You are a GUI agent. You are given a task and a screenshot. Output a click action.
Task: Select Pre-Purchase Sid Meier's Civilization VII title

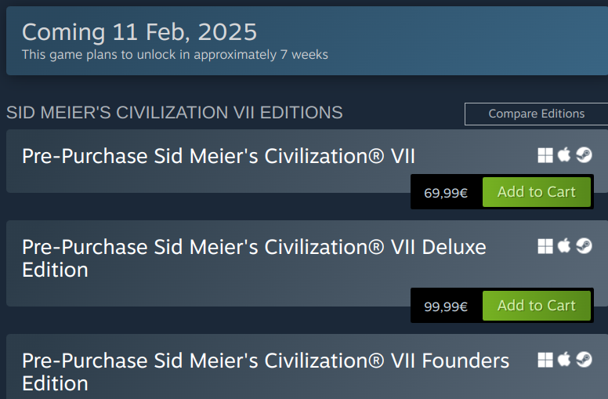click(219, 156)
